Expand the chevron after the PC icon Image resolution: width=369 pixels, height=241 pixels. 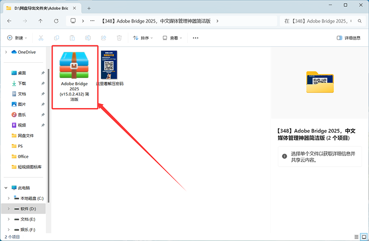[83, 21]
